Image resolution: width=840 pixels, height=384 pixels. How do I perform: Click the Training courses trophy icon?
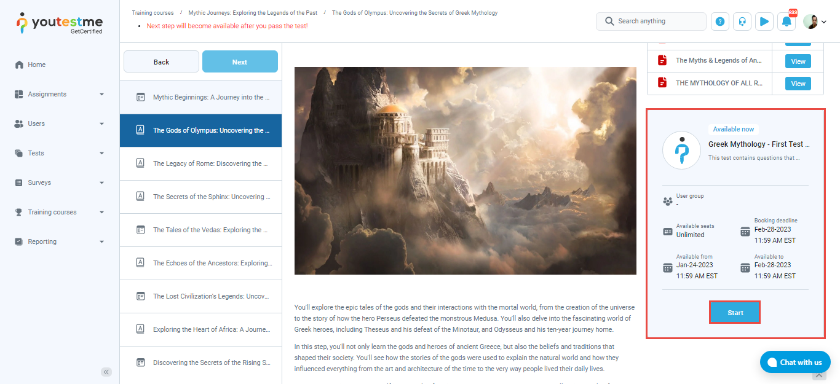pos(19,212)
